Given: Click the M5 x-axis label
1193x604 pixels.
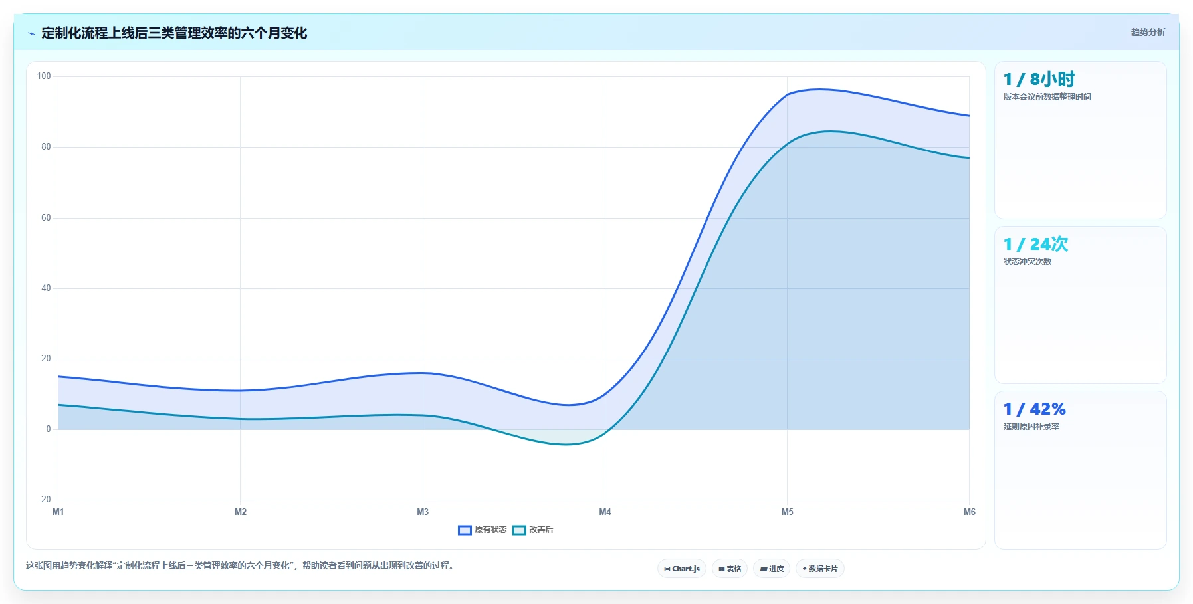Looking at the screenshot, I should tap(788, 512).
